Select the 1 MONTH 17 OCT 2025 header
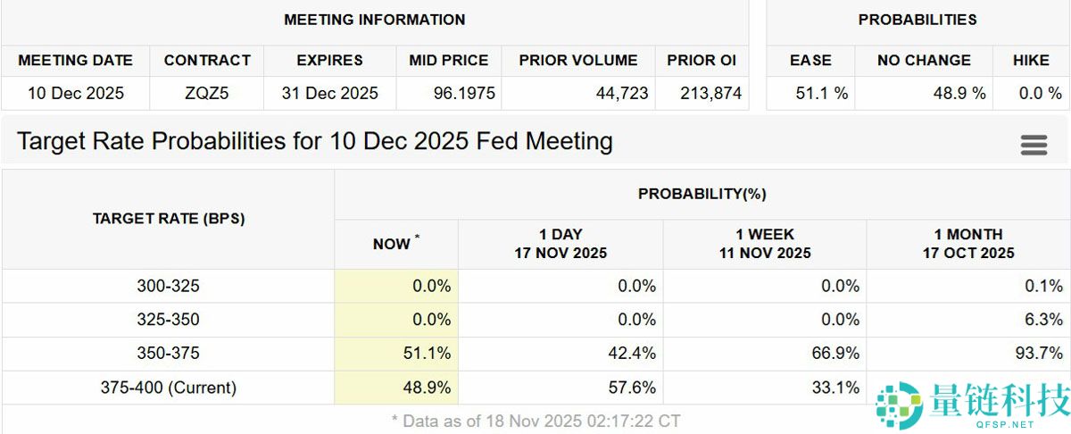The image size is (1071, 434). [x=968, y=244]
